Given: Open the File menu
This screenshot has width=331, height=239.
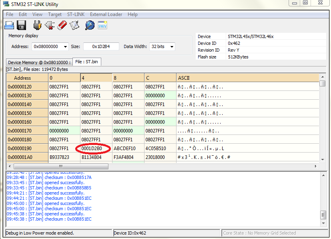Looking at the screenshot, I should (x=10, y=14).
